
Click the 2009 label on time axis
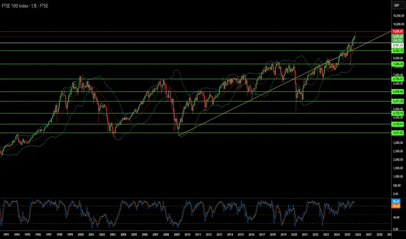pyautogui.click(x=176, y=235)
